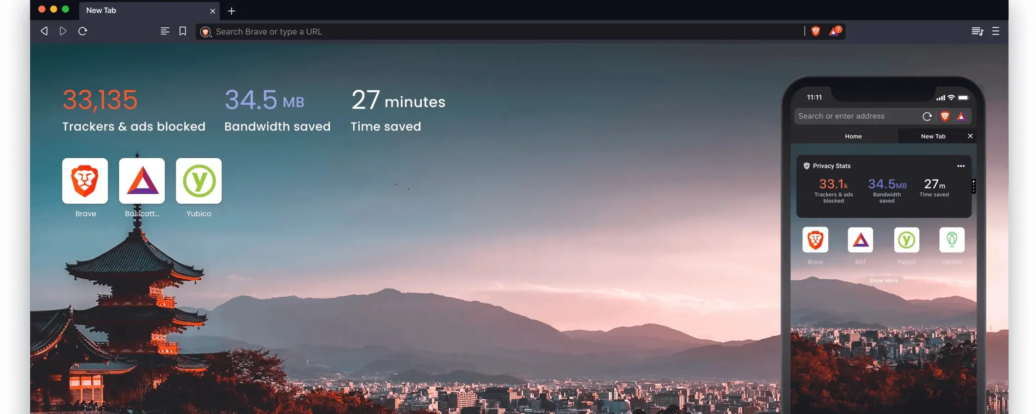Open Uphold shortcut on the phone
This screenshot has width=1036, height=414.
pyautogui.click(x=952, y=240)
